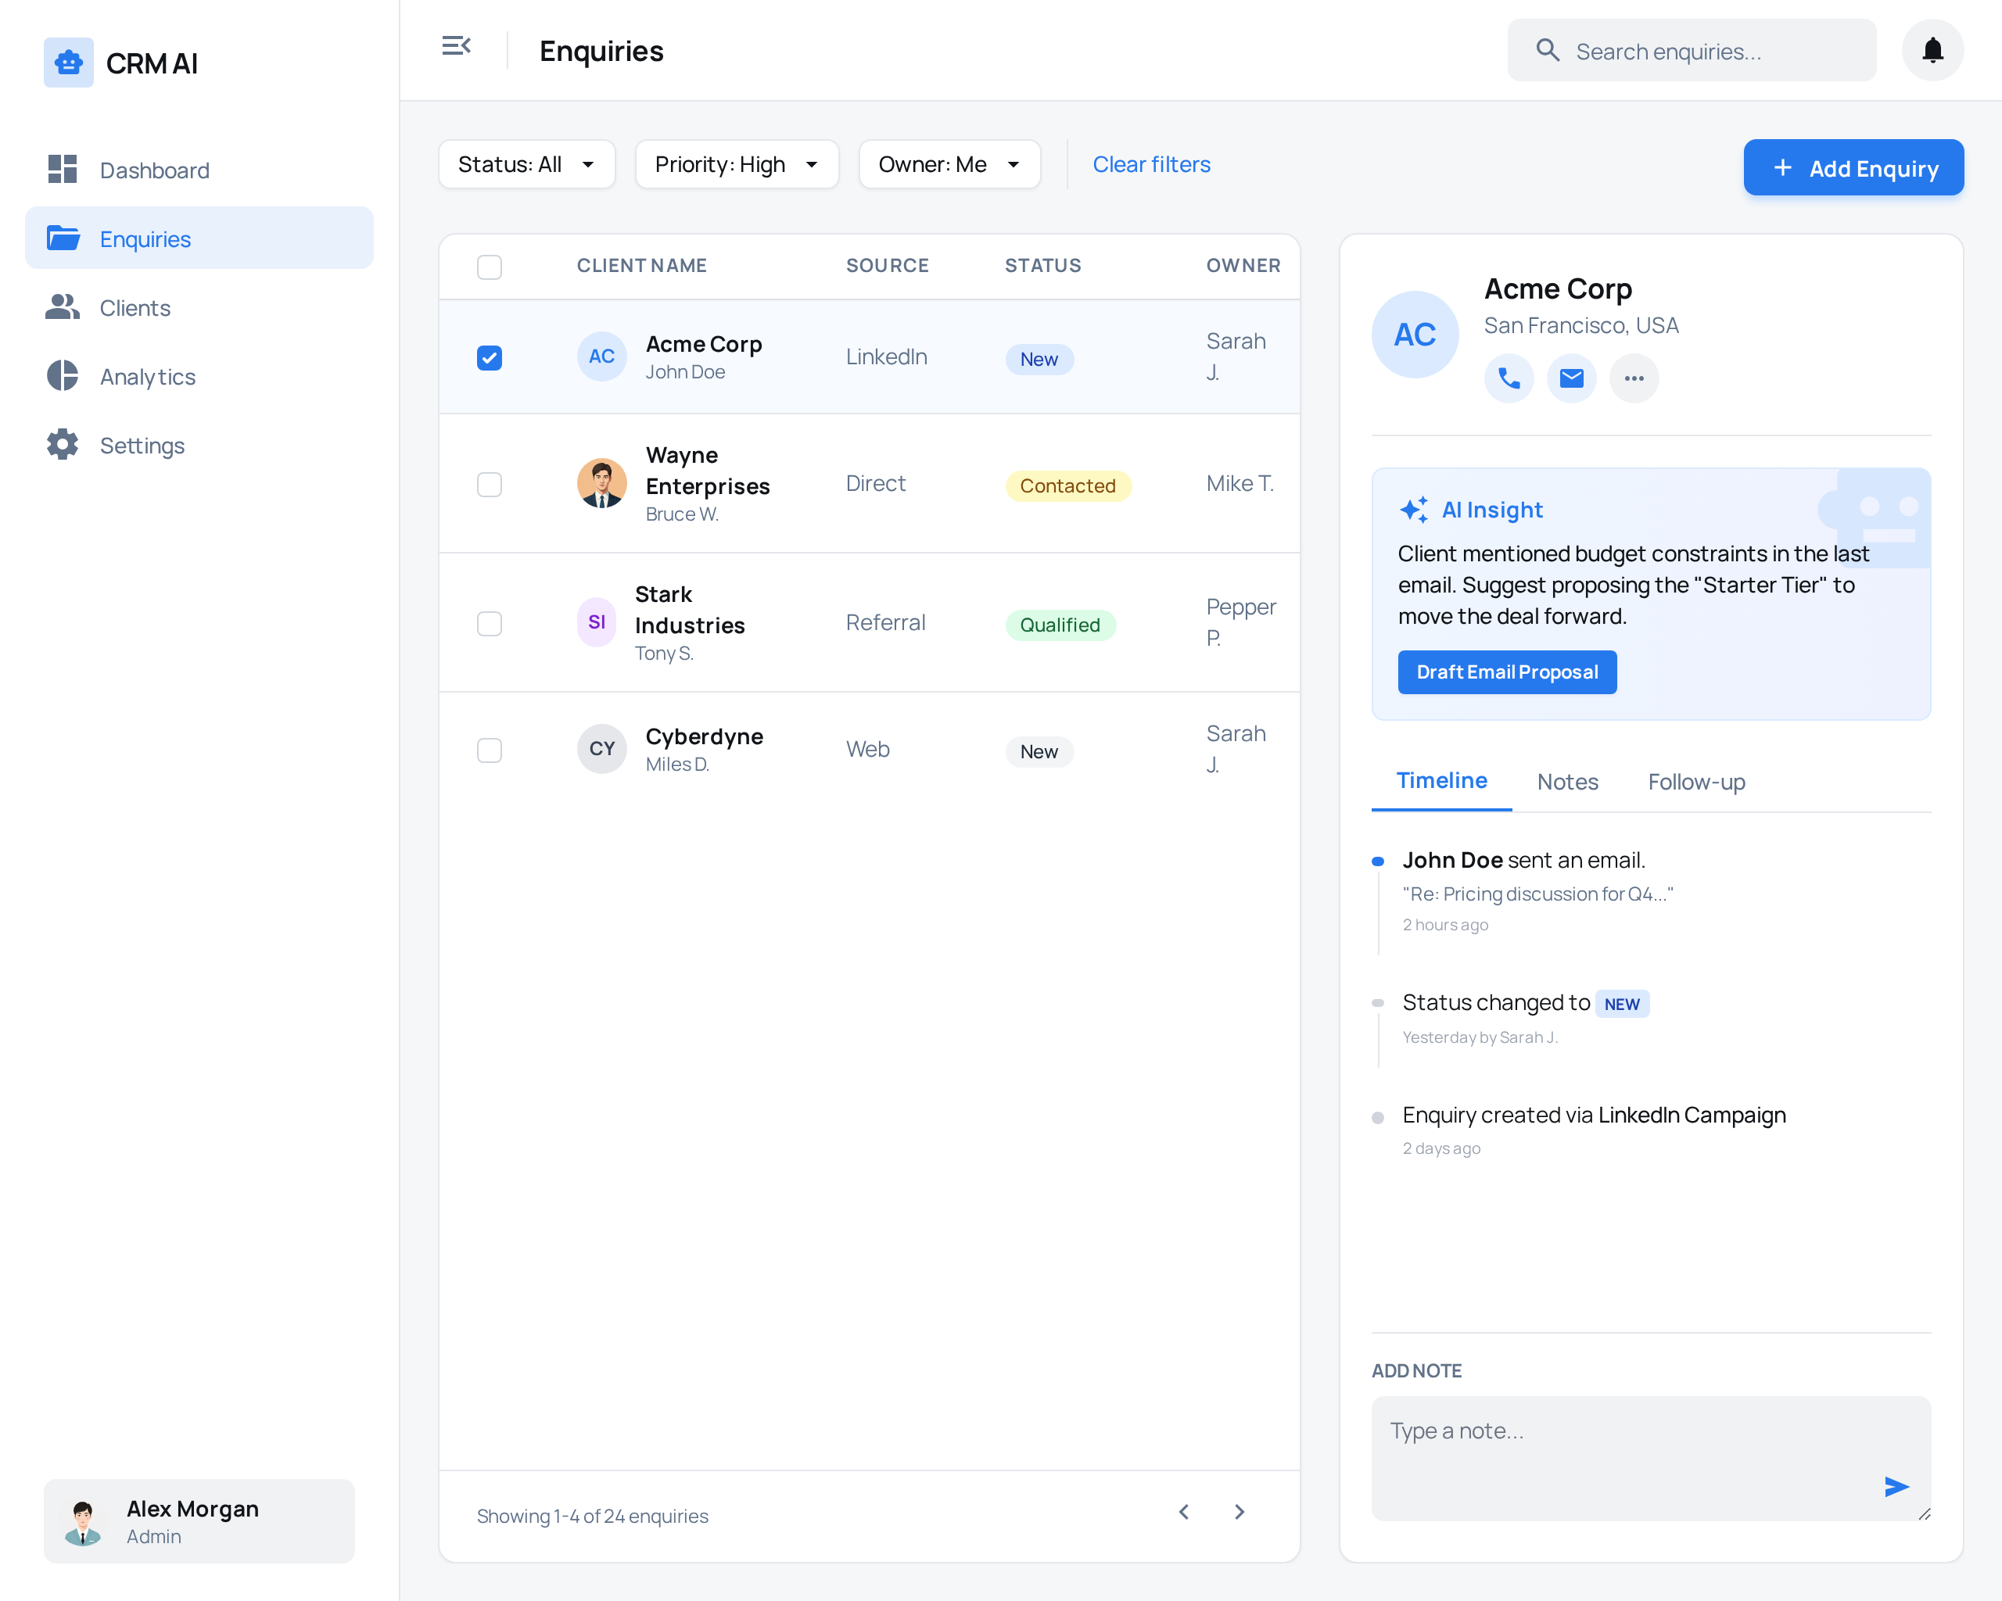Screen dimensions: 2002x1601
Task: Click the Settings gear icon
Action: pyautogui.click(x=63, y=445)
